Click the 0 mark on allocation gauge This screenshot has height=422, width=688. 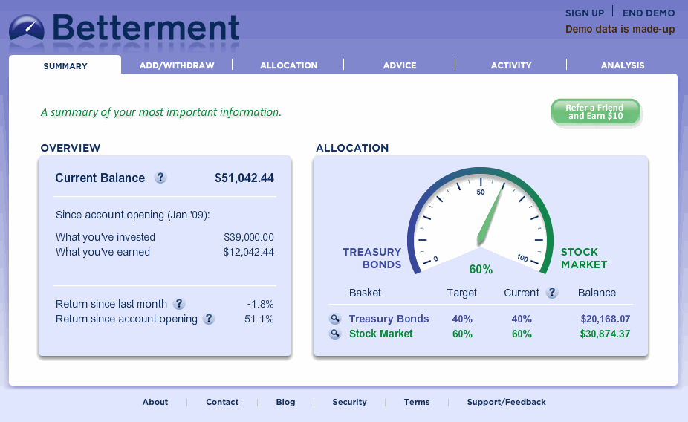coord(435,259)
